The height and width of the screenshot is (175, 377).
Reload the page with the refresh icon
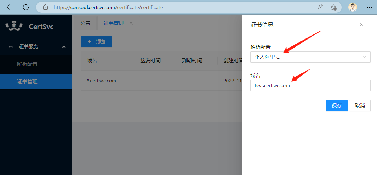pos(26,7)
